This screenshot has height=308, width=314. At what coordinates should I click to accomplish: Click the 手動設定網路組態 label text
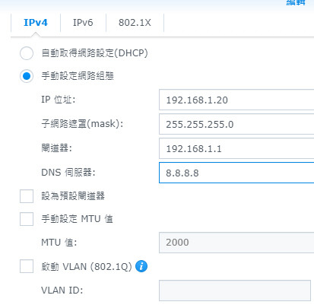78,76
